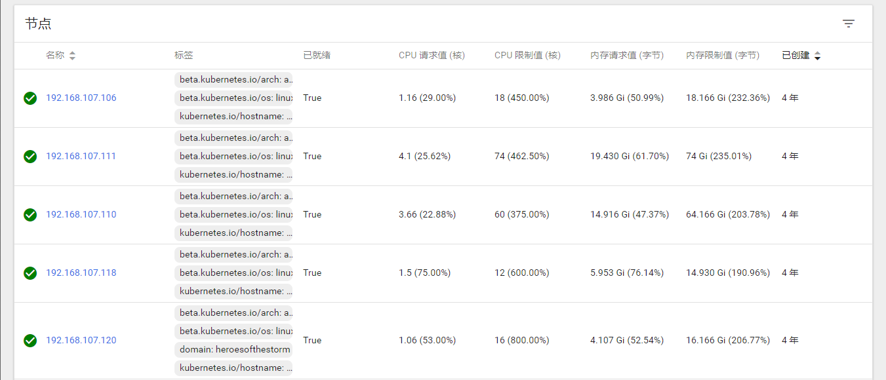Click green status check for 192.168.107.111
Screen dimensions: 886x380
pos(30,157)
